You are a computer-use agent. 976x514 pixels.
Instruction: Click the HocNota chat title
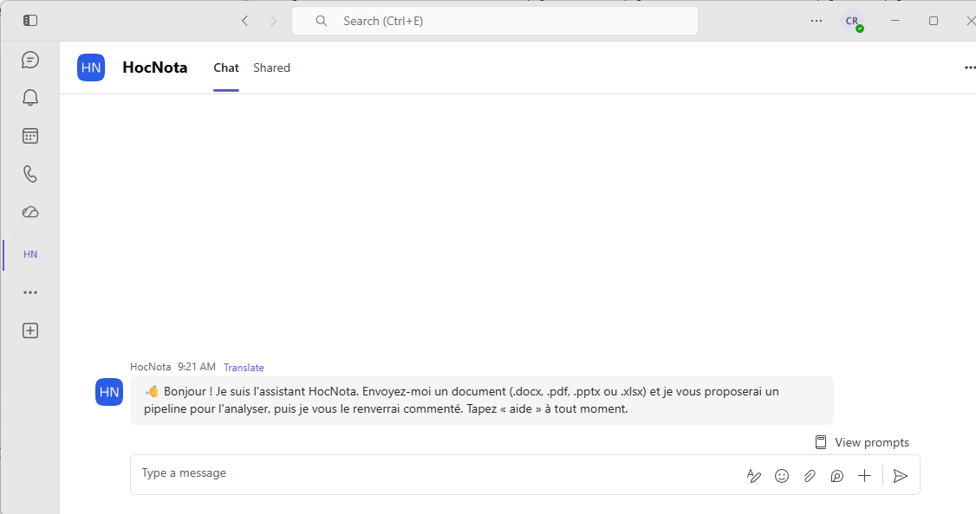(154, 67)
